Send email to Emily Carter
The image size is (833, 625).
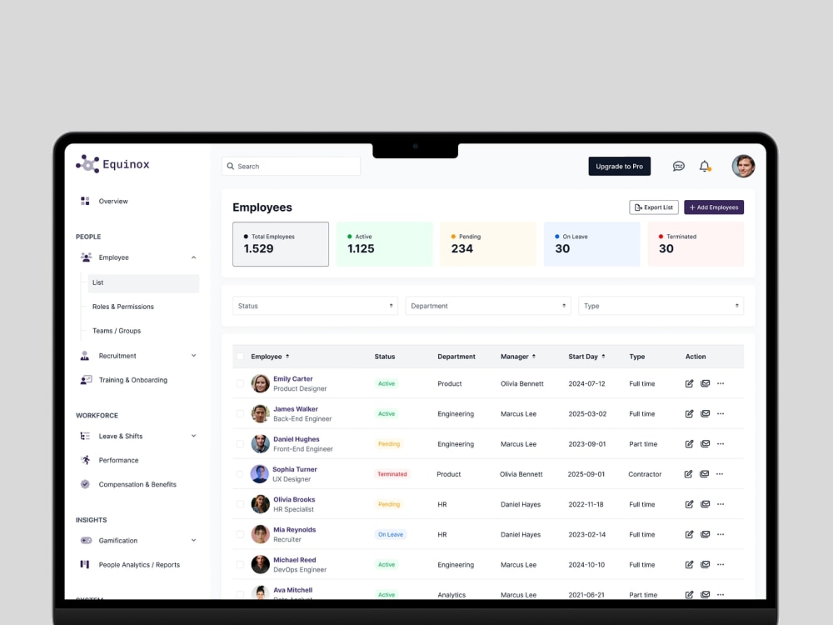coord(705,383)
